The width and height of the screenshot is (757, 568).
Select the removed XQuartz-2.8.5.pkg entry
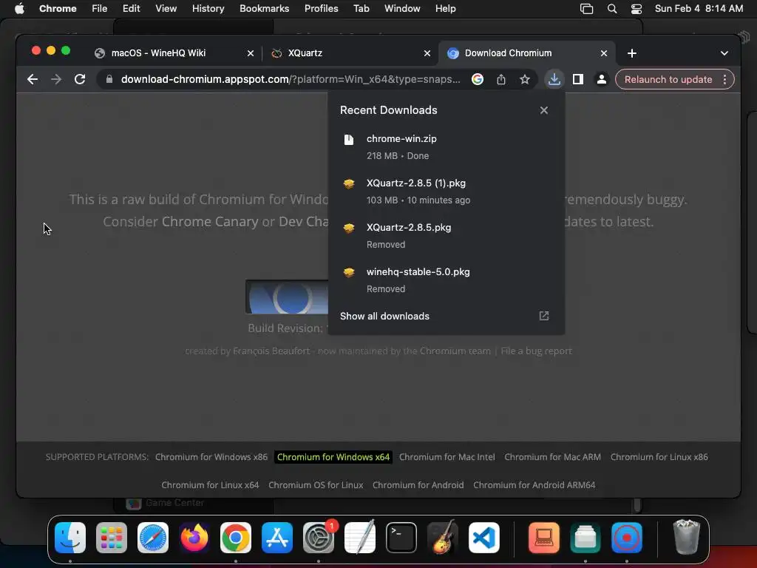(446, 236)
